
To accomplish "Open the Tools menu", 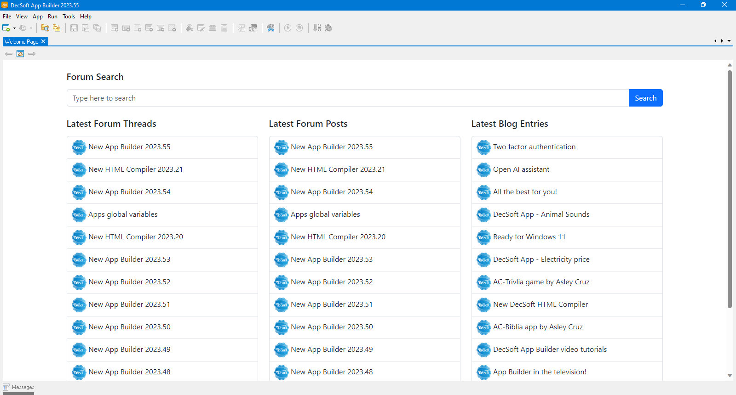I will point(69,17).
